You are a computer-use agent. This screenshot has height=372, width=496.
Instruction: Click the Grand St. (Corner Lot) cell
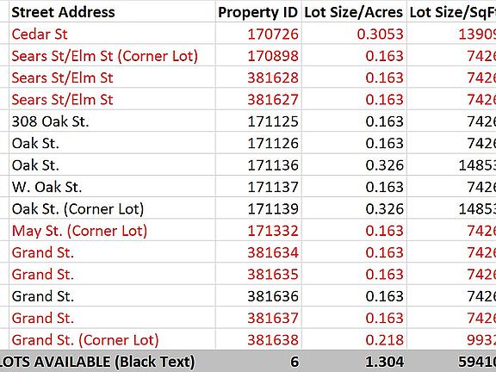pos(112,338)
